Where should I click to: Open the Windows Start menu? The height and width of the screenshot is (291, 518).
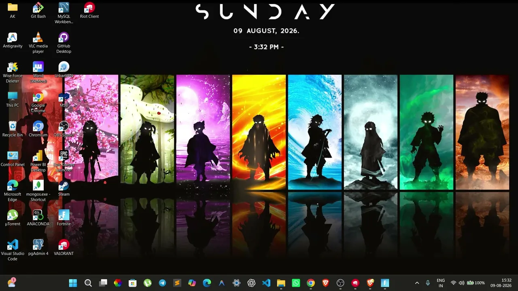click(x=73, y=283)
